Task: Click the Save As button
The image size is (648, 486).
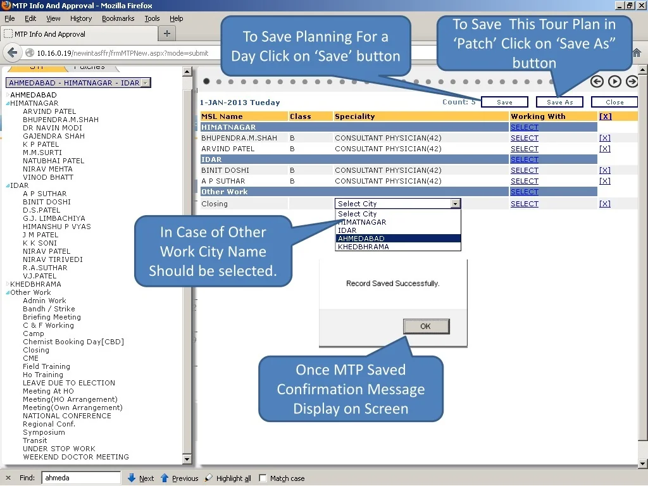Action: pos(559,102)
